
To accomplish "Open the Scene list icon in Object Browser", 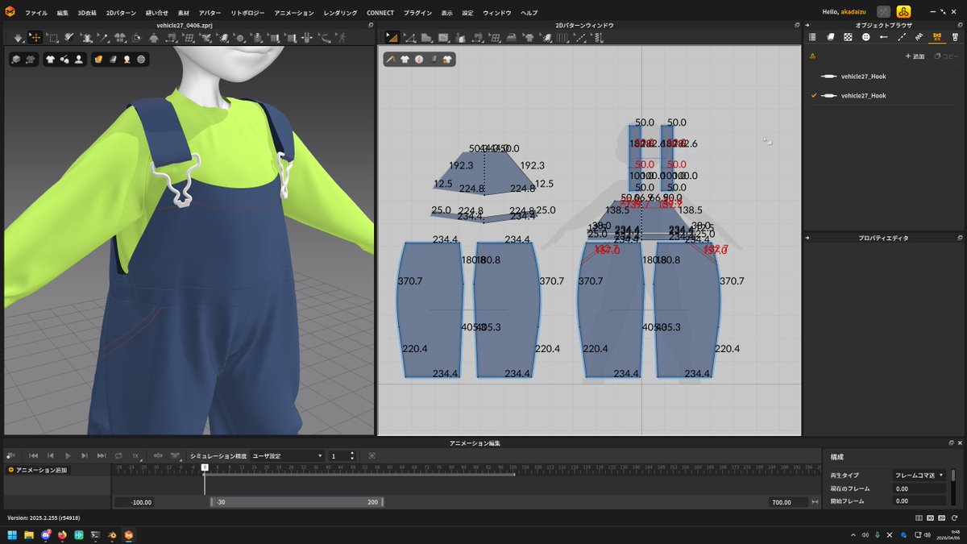I will click(812, 37).
